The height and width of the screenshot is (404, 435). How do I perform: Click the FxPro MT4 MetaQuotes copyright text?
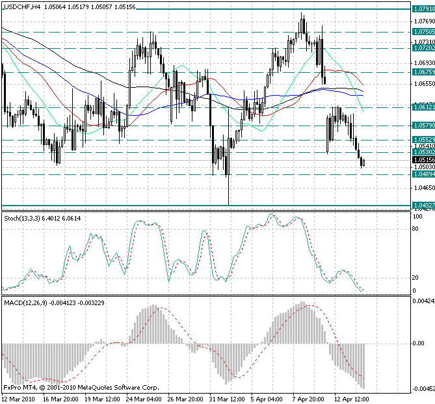(x=68, y=387)
